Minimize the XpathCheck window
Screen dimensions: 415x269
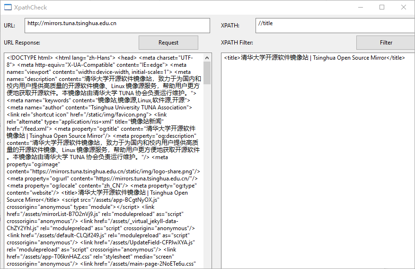pyautogui.click(x=361, y=8)
